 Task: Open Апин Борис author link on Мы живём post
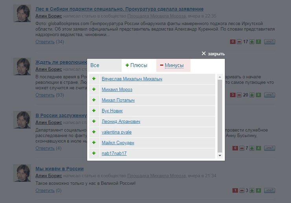[x=49, y=176]
